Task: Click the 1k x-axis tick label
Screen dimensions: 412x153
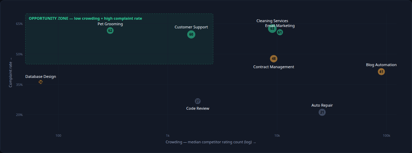Action: (x=168, y=136)
